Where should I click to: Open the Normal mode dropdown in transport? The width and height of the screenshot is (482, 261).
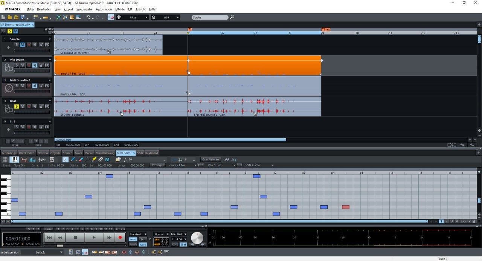tap(162, 234)
